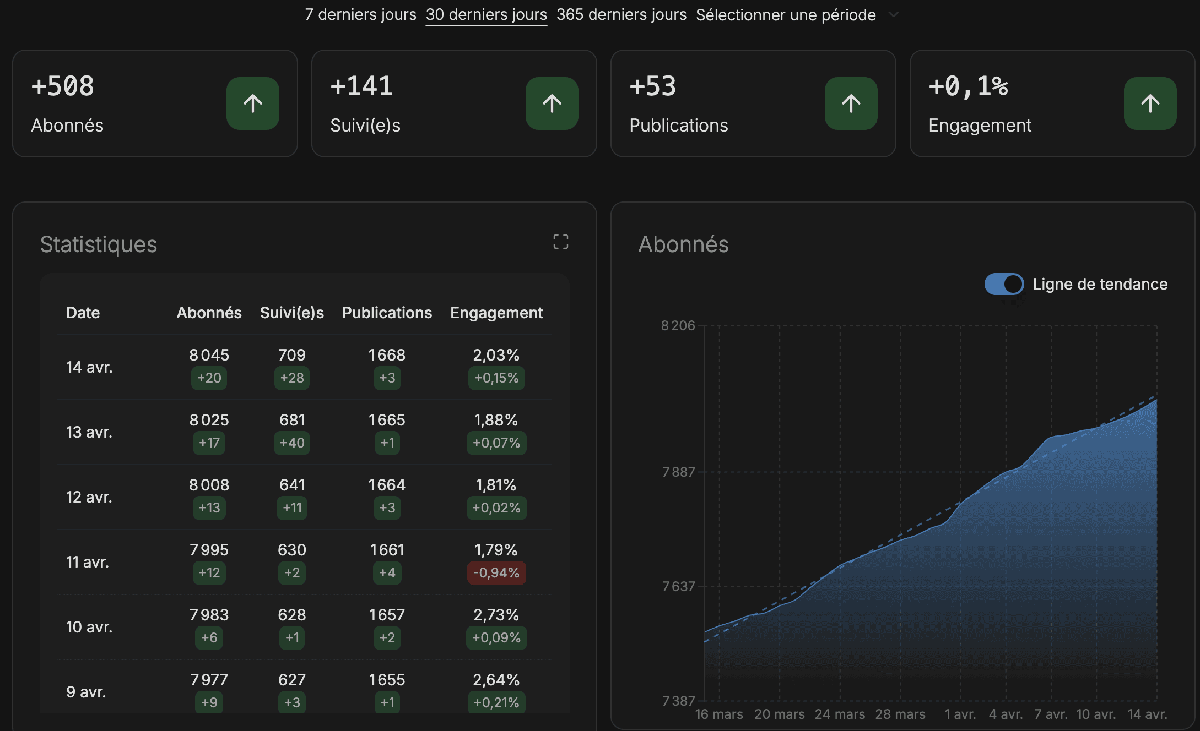Image resolution: width=1200 pixels, height=731 pixels.
Task: Click the 7 887 y-axis label
Action: [x=679, y=472]
